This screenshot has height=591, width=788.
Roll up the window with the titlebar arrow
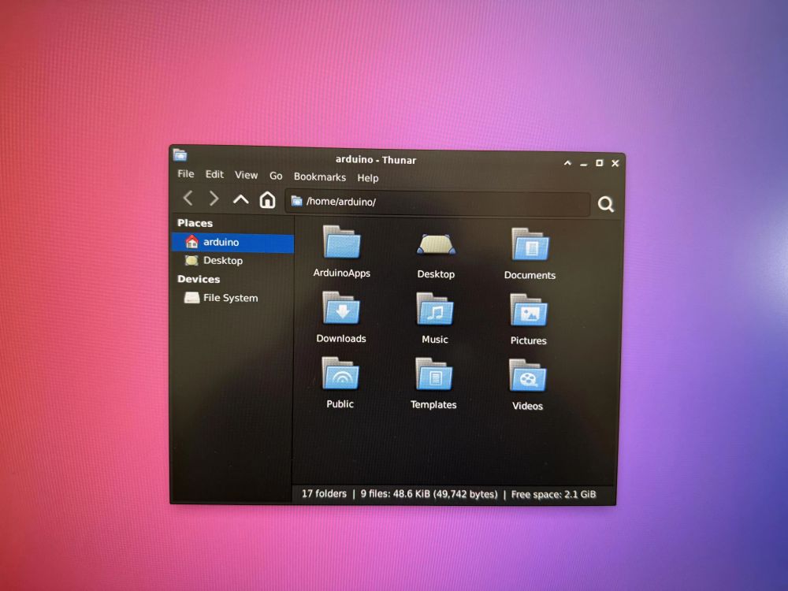point(567,163)
